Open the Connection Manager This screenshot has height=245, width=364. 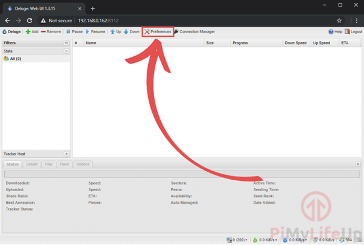(194, 31)
